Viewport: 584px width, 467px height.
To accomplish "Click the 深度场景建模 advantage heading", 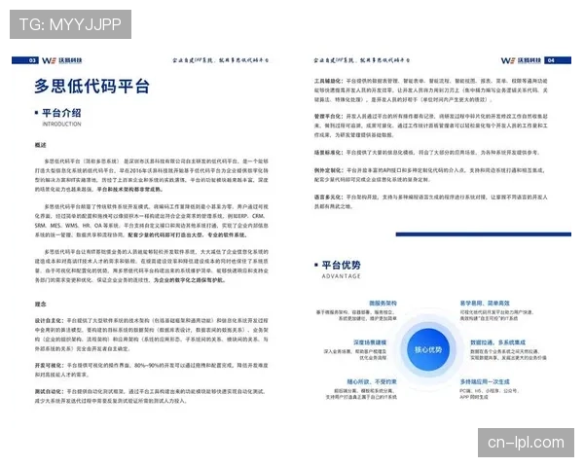I will click(x=370, y=342).
